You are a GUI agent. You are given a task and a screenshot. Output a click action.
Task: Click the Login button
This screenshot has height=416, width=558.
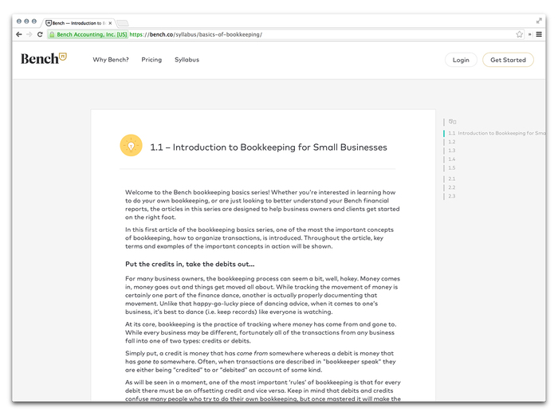click(461, 60)
